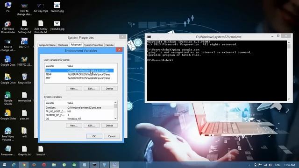Select the 'TEMP' user variable row
299x168 pixels.
(79, 74)
